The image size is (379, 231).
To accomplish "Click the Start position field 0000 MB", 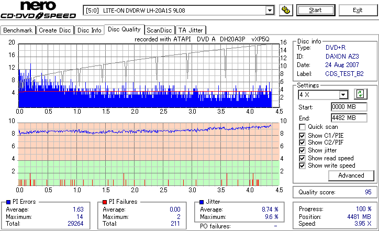I will pyautogui.click(x=349, y=107).
